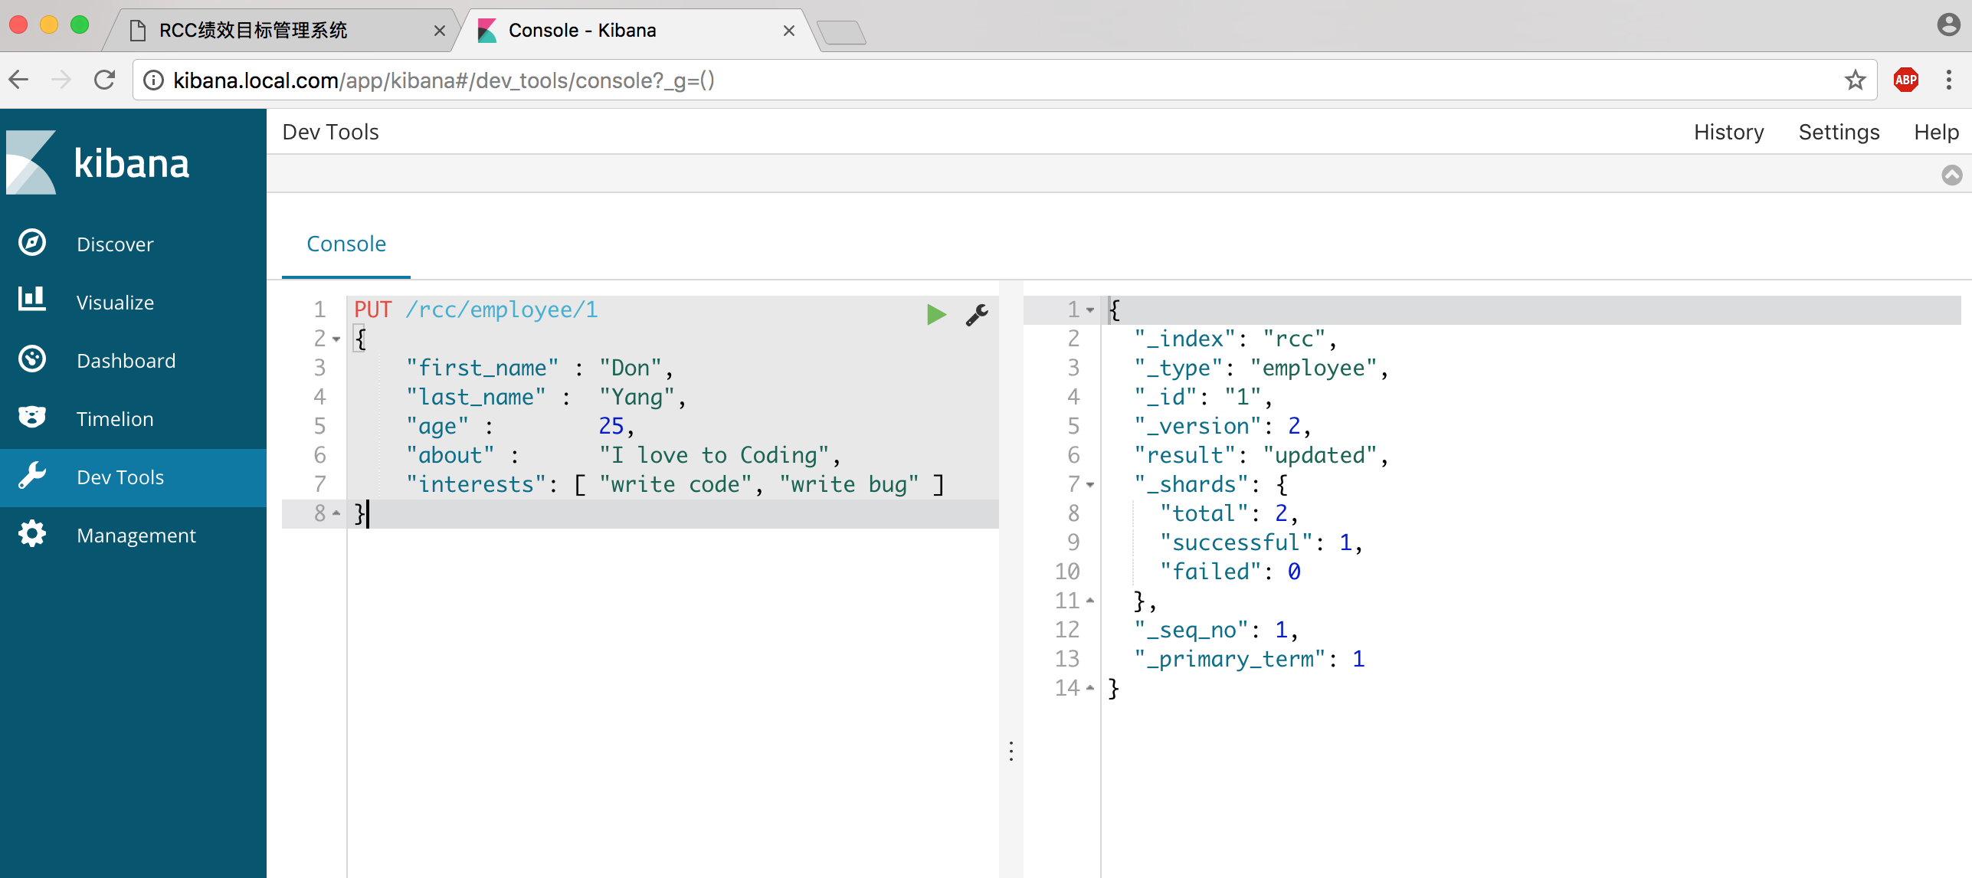Image resolution: width=1972 pixels, height=878 pixels.
Task: Select the Console tab
Action: (346, 244)
